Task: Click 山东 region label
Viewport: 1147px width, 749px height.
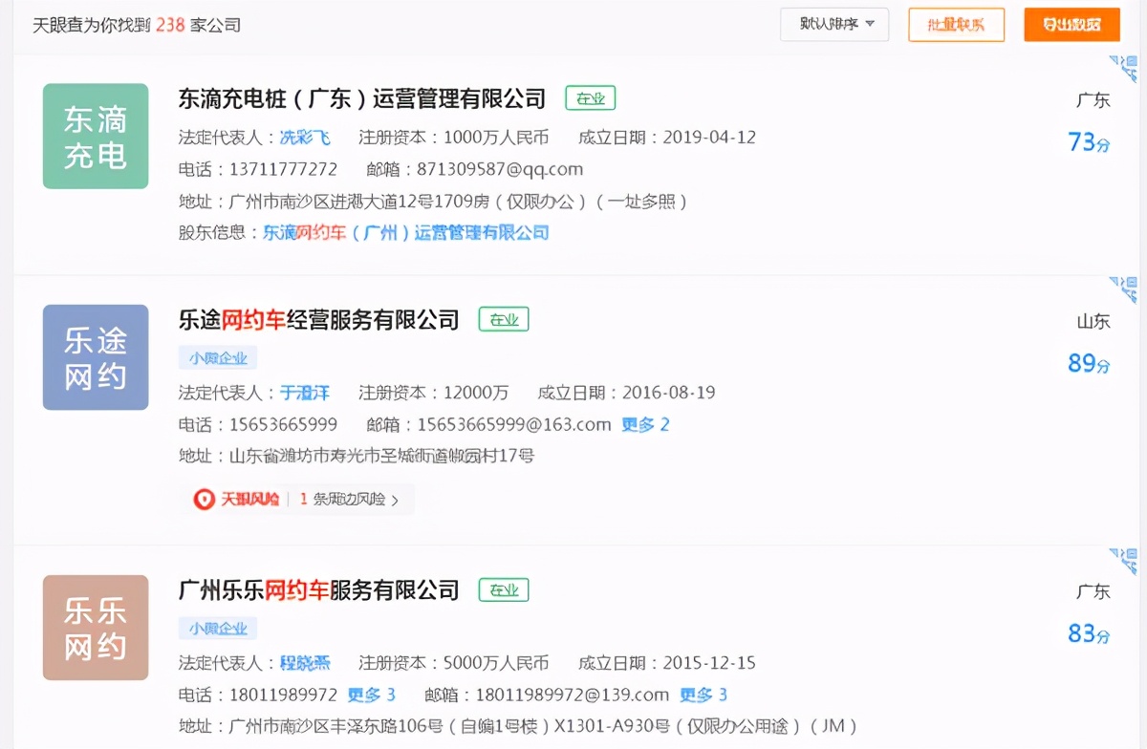Action: coord(1093,322)
